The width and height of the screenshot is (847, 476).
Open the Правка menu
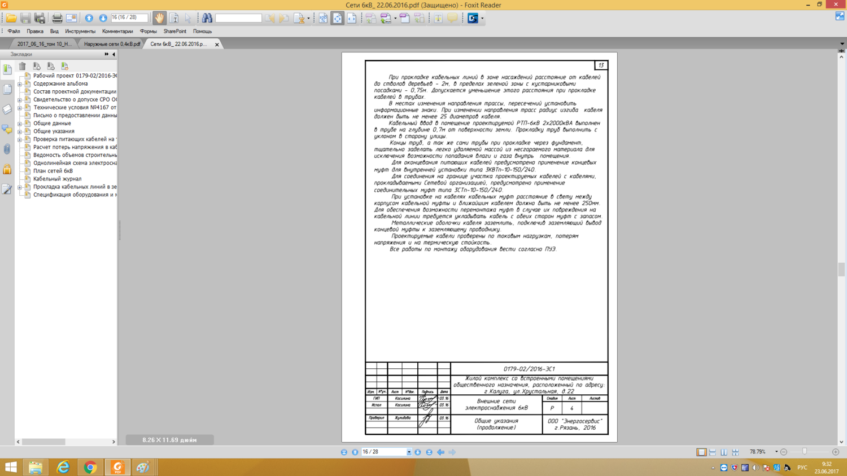click(35, 32)
